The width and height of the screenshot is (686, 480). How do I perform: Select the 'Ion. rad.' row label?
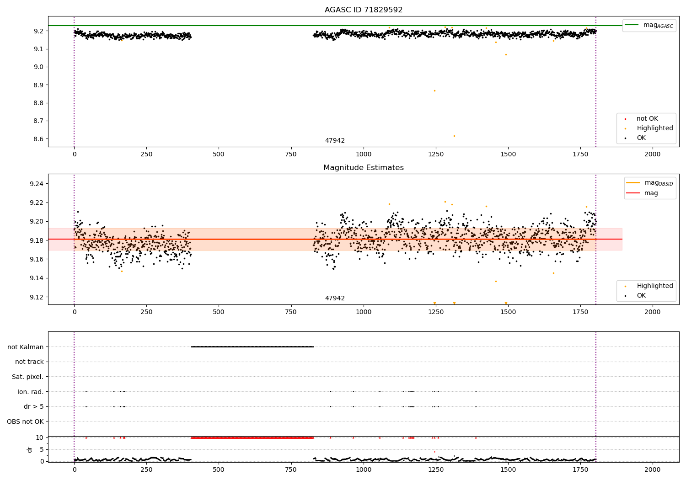coord(31,392)
